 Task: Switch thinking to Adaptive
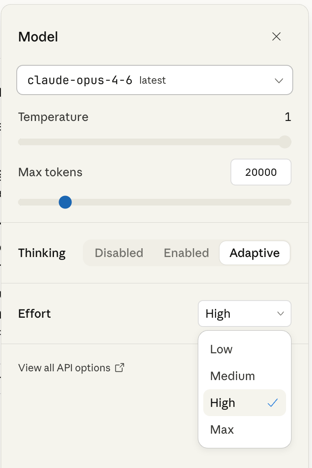coord(254,253)
